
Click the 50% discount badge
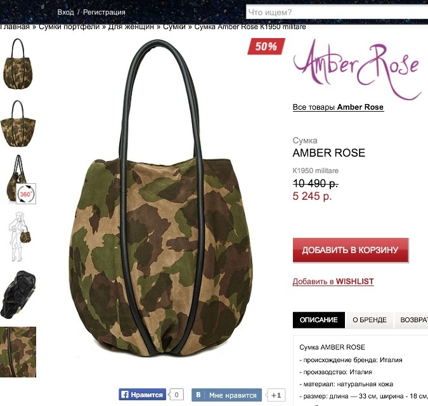coord(266,46)
